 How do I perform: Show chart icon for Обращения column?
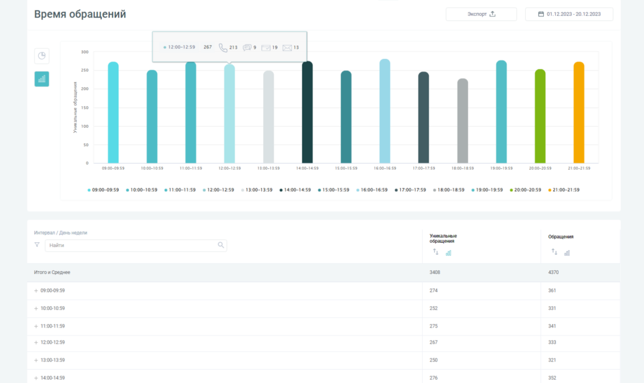[567, 253]
